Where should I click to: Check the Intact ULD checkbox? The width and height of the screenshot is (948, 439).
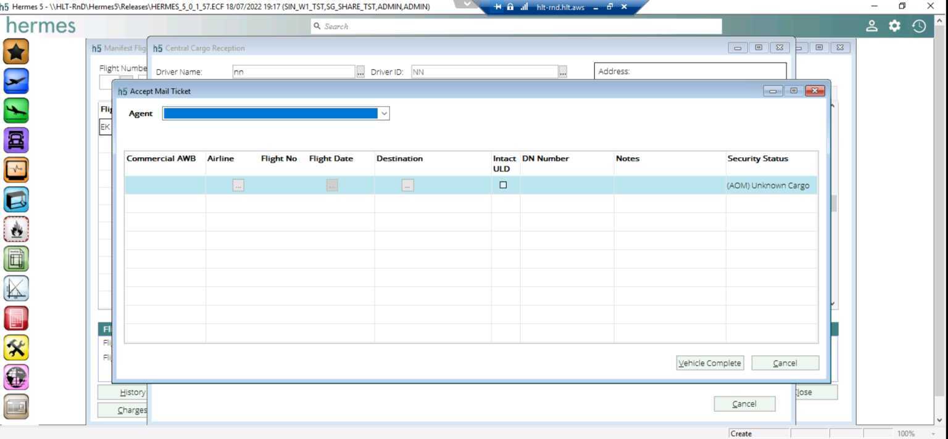[503, 184]
